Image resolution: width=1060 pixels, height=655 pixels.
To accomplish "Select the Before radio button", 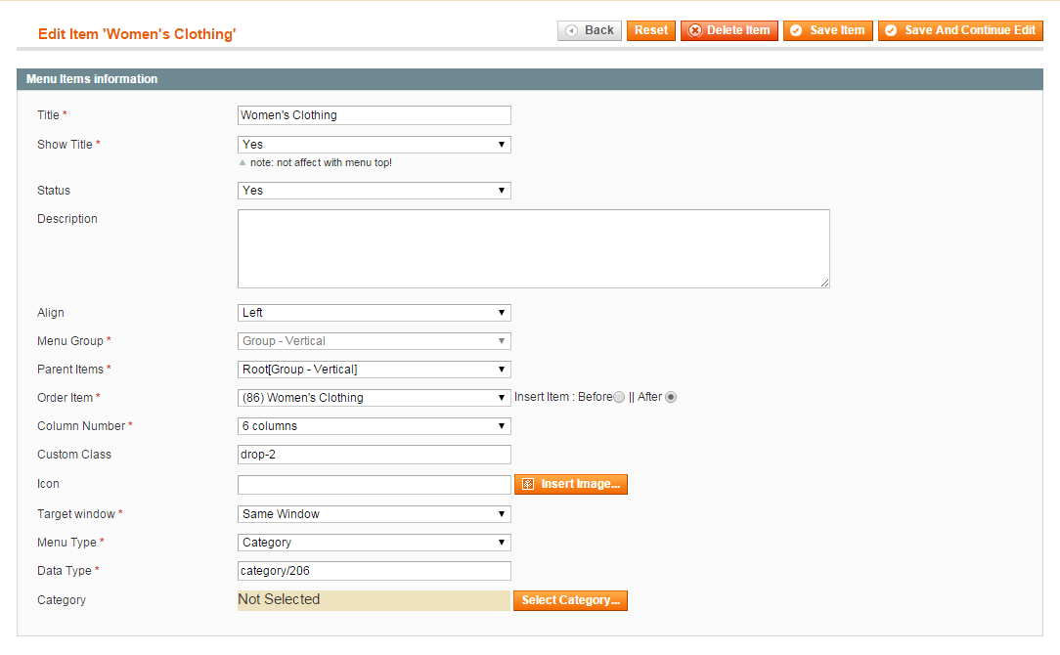I will pyautogui.click(x=619, y=398).
